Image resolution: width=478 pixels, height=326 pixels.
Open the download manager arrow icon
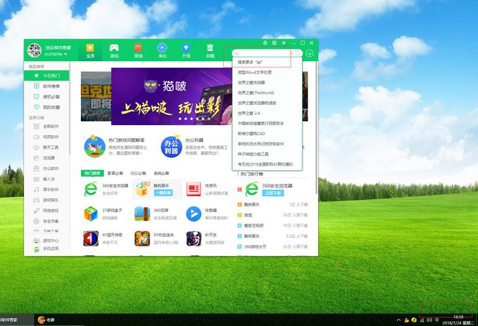310,53
